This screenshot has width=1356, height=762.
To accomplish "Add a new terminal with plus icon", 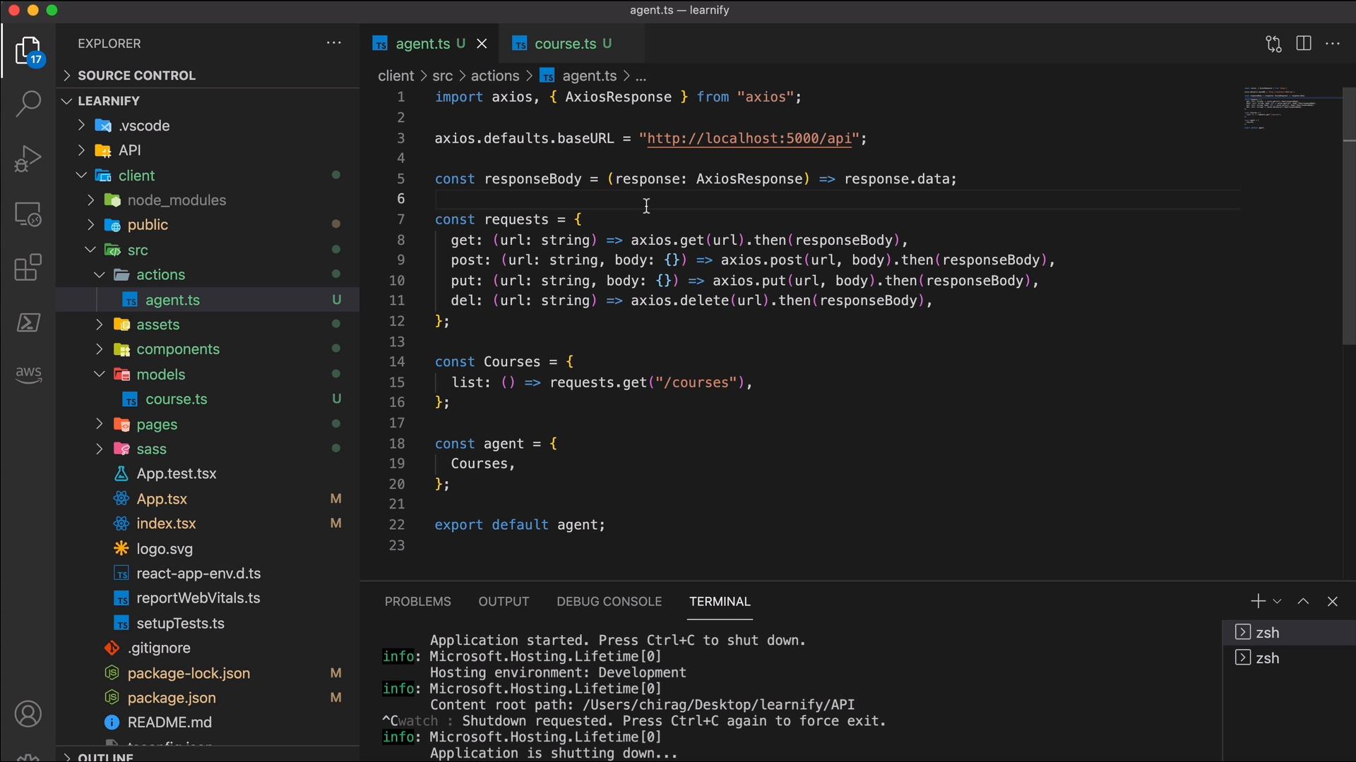I will (x=1257, y=601).
